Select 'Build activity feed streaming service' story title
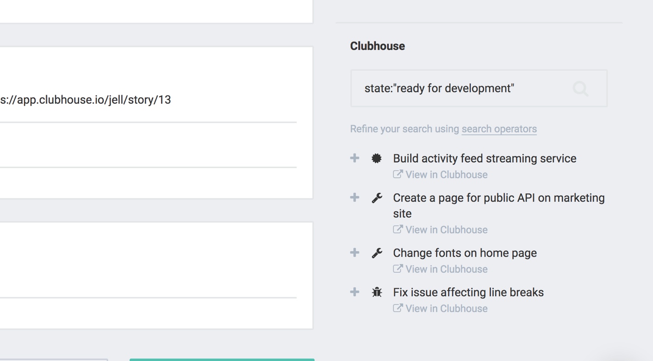Image resolution: width=653 pixels, height=361 pixels. 485,158
